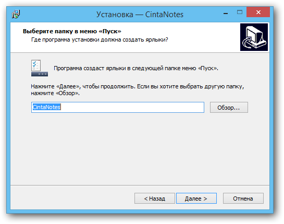Click the text «Программа создаст ярлыки в следующей папке»
The width and height of the screenshot is (284, 224).
point(118,68)
